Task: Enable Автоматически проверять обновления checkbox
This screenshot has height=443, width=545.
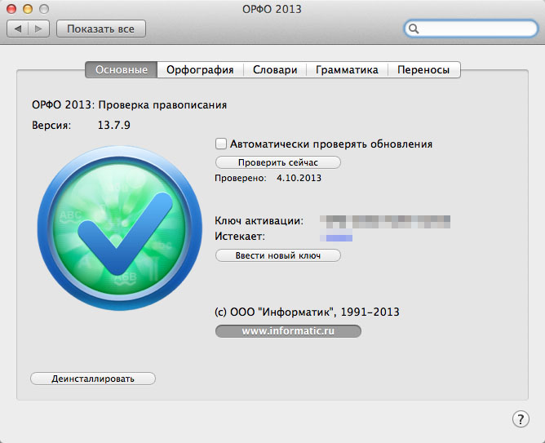Action: pyautogui.click(x=221, y=144)
